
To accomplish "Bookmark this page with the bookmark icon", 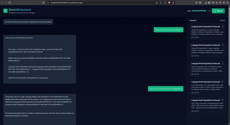I will [x=43, y=3].
